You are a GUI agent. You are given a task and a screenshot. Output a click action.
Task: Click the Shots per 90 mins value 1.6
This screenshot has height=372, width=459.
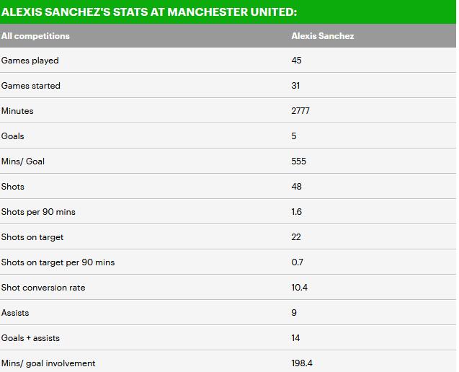[296, 212]
